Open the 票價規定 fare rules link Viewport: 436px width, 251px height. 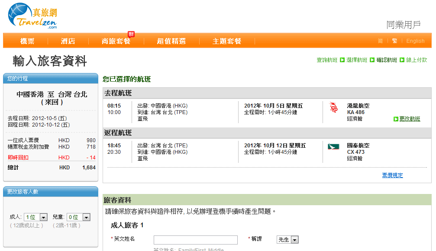[x=392, y=175]
